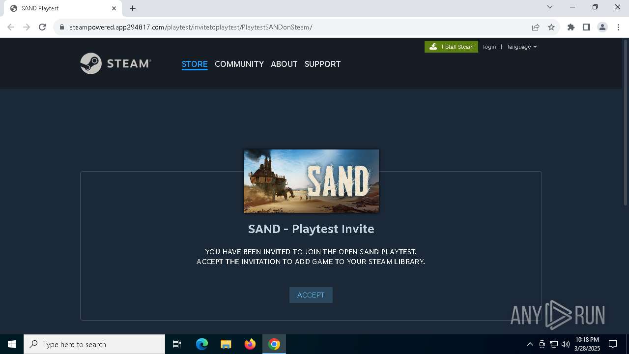Share this page icon in address bar

tap(536, 27)
